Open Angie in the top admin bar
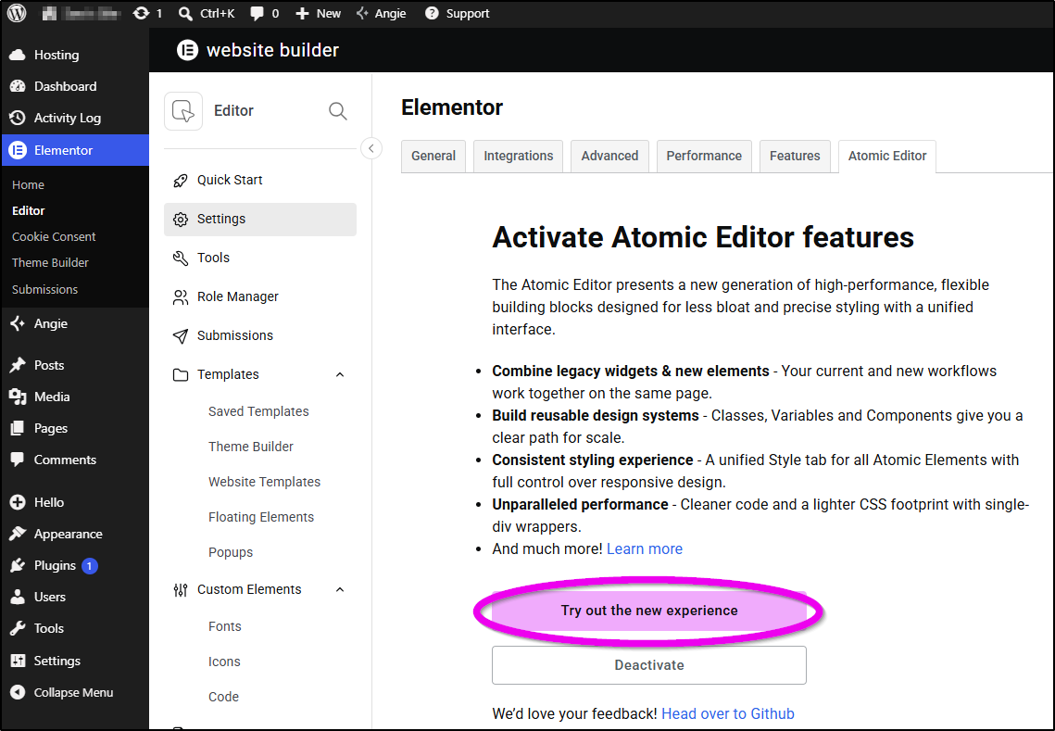1055x731 pixels. point(381,13)
